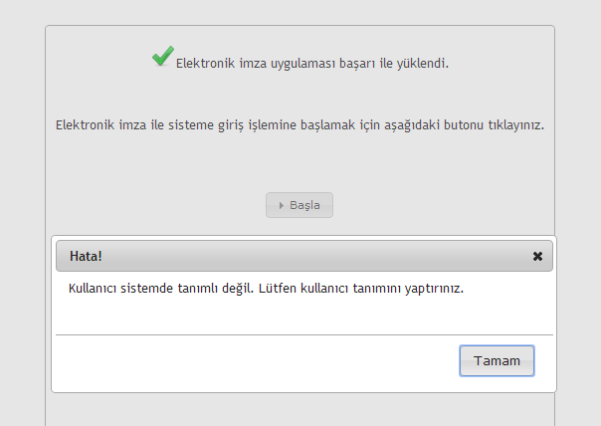
Task: Click the blank dialog body below the error message
Action: [x=299, y=317]
